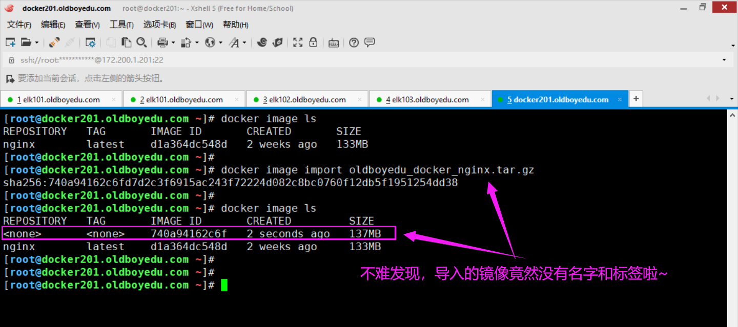Click the Paste clipboard icon
Viewport: 738px width, 327px height.
[126, 42]
